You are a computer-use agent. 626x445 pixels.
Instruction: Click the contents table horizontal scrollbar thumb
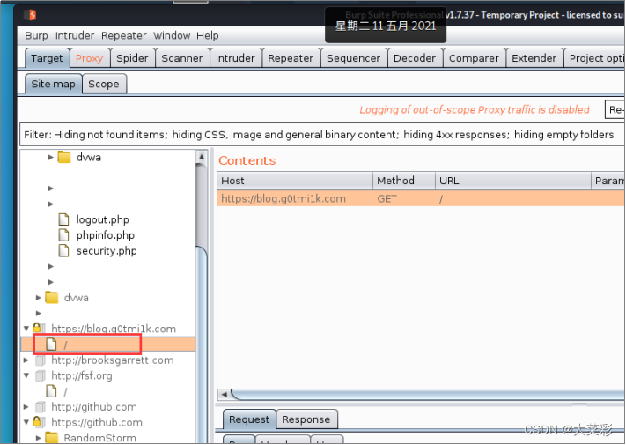coord(428,394)
